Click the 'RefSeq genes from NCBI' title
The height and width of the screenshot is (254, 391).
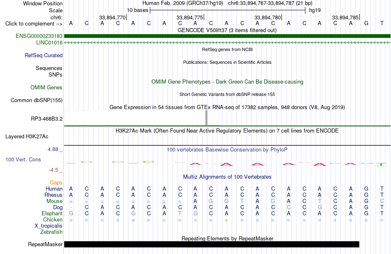point(227,49)
